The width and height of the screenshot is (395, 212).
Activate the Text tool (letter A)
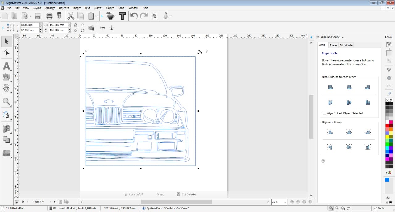coord(6,66)
